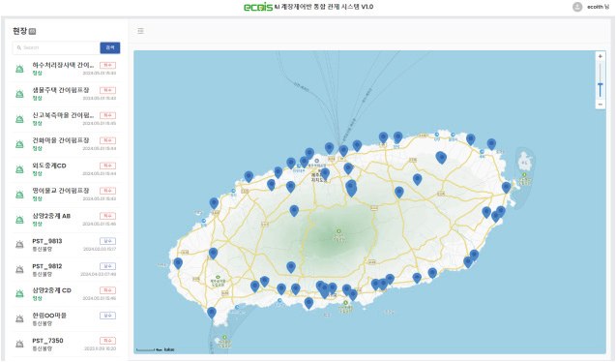Click the green siren icon for 상양2중계 AB
The image size is (616, 362).
19,220
